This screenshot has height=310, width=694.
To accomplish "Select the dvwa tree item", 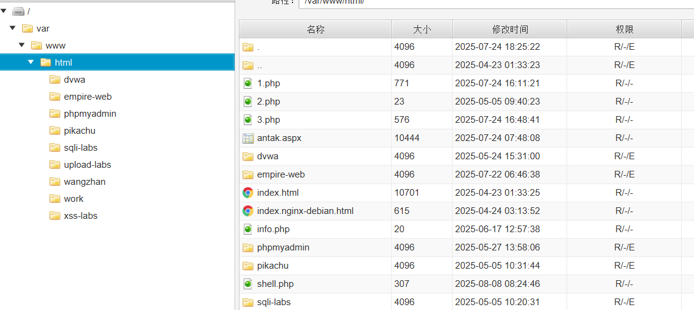I will click(x=74, y=80).
